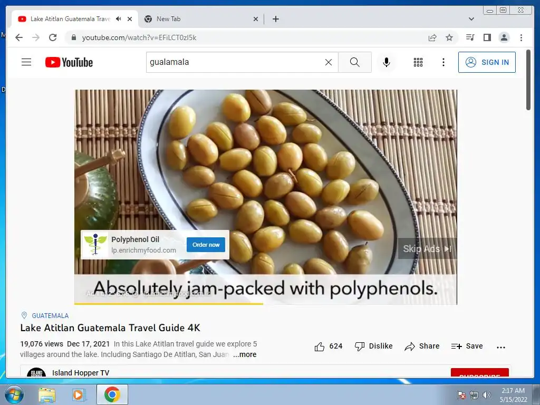Open the Action Center flag icon
Image resolution: width=540 pixels, height=405 pixels.
click(x=461, y=395)
